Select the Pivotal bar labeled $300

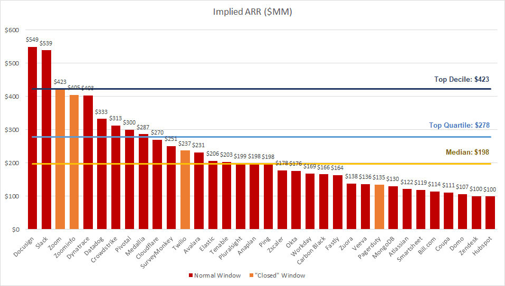tap(129, 179)
